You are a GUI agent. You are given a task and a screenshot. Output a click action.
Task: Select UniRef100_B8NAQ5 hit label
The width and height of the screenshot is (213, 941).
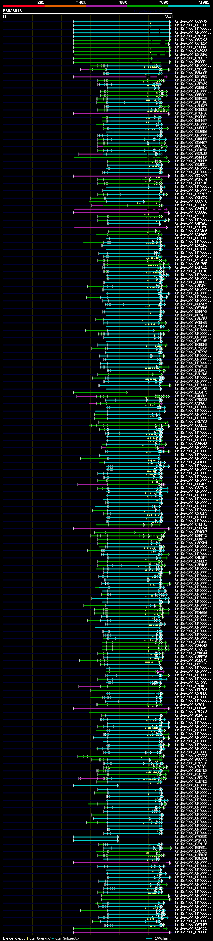(x=191, y=73)
